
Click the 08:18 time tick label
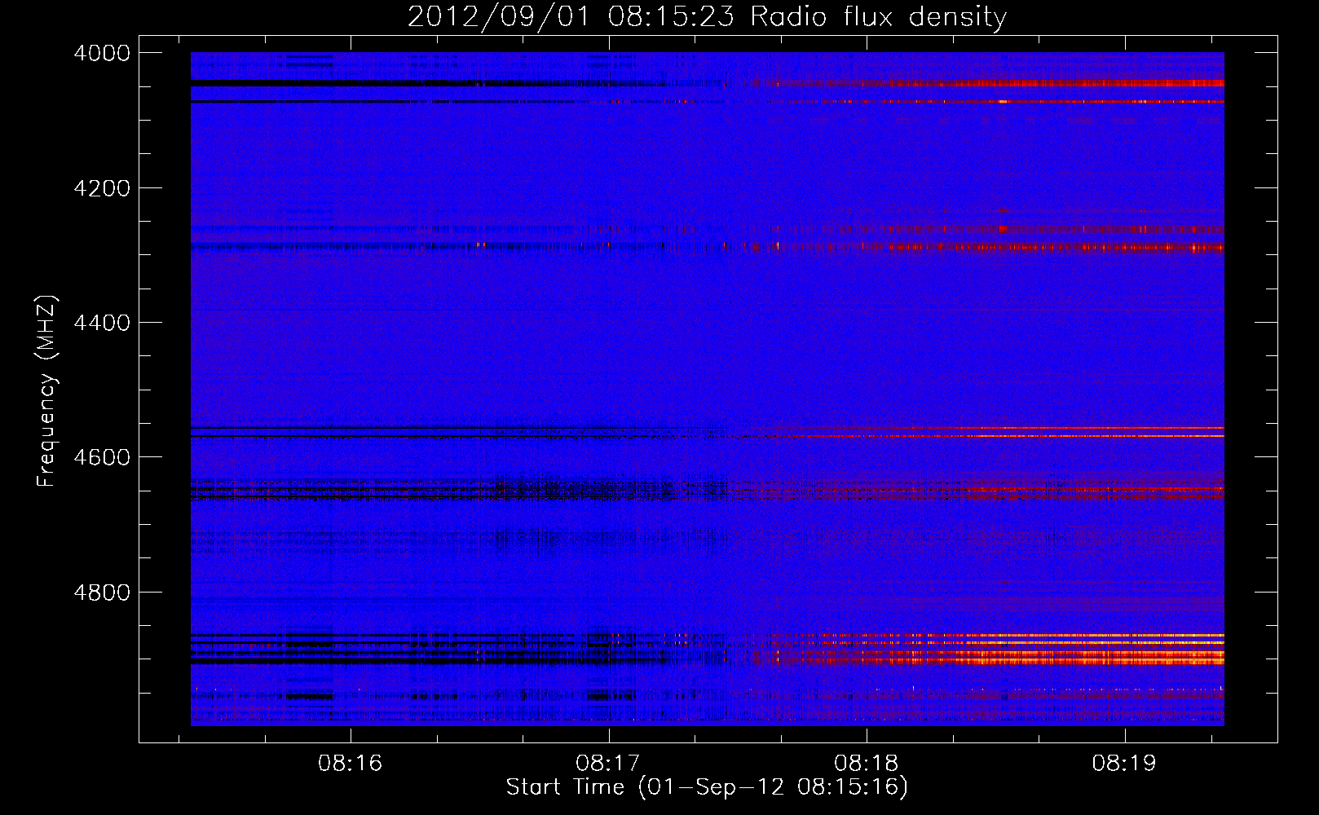(866, 764)
